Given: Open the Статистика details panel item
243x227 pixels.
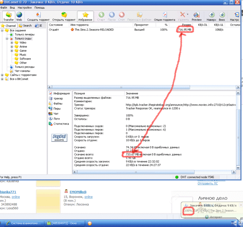Looking at the screenshot, I should [x=61, y=124].
